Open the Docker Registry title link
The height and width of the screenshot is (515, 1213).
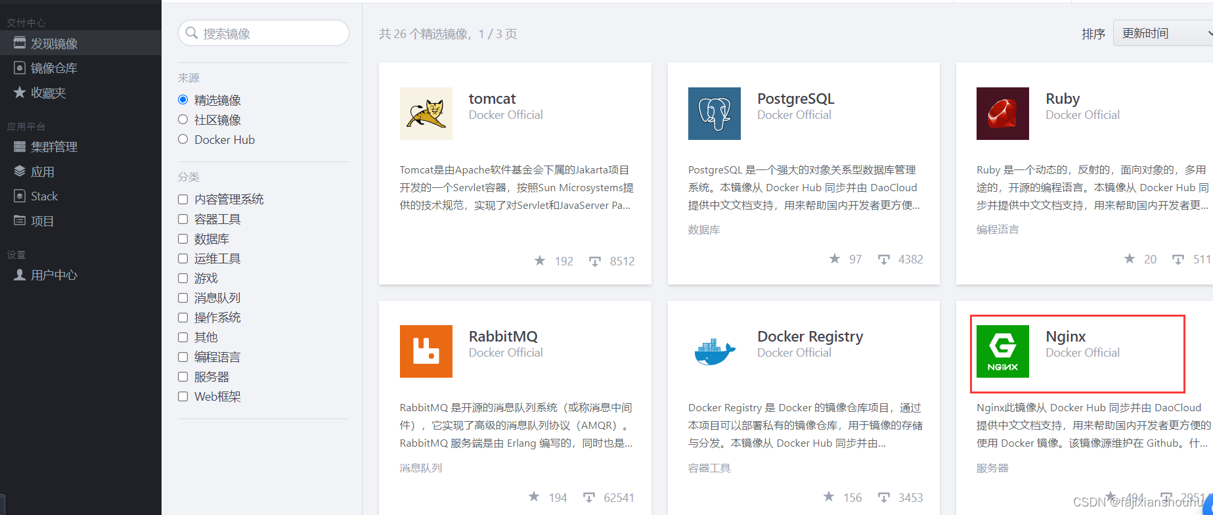click(810, 336)
